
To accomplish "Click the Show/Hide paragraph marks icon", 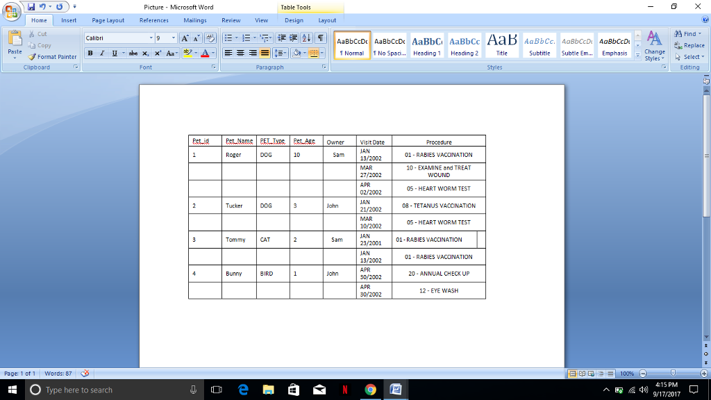I will [x=321, y=38].
